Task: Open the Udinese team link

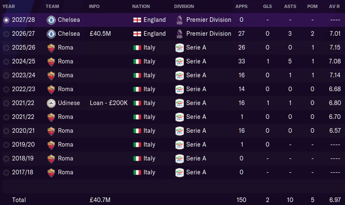Action: coord(69,103)
